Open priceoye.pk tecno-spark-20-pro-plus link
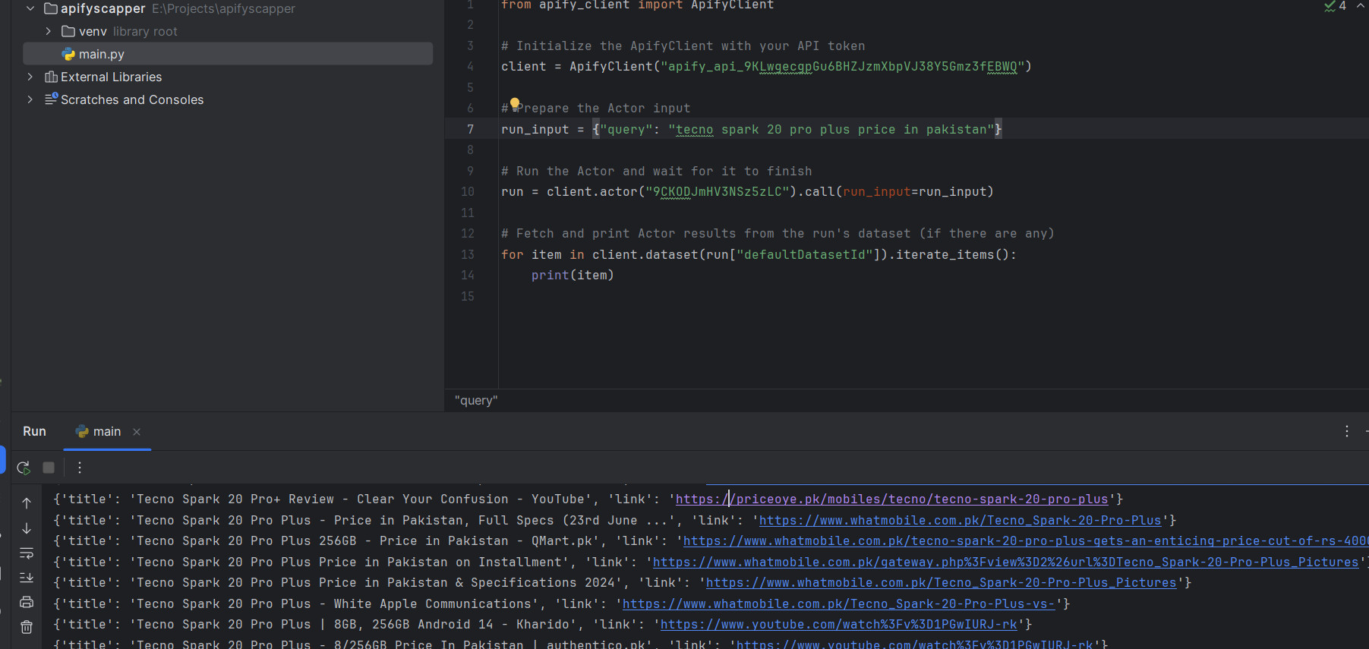Screen dimensions: 1369x649 point(891,499)
